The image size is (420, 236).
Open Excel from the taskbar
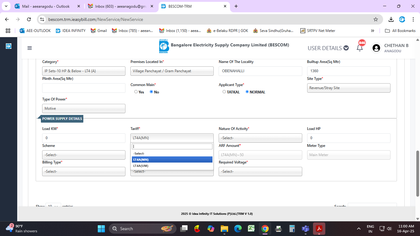coord(252,229)
